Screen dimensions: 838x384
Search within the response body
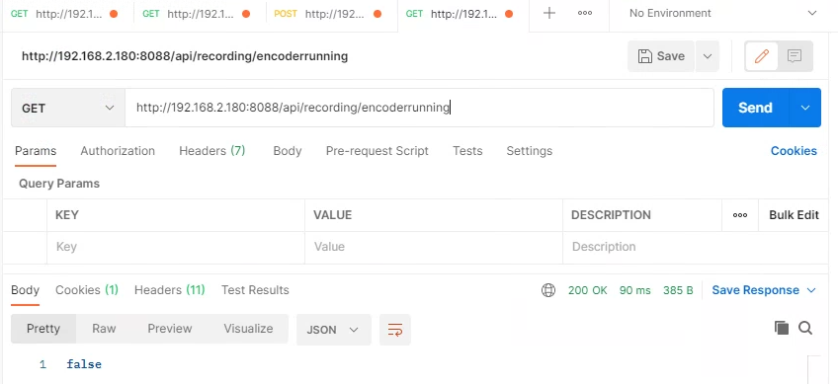pyautogui.click(x=805, y=328)
